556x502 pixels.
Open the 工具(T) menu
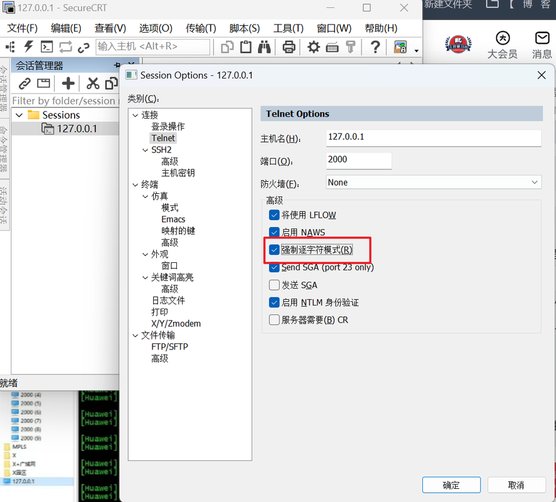click(x=288, y=28)
